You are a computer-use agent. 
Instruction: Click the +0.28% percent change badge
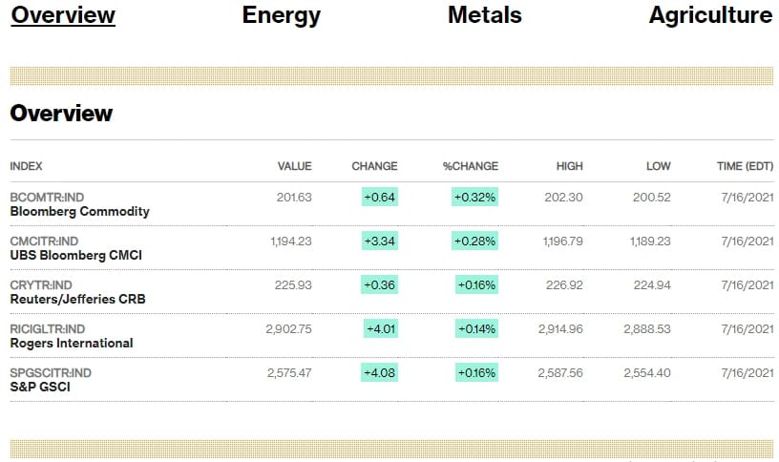pos(475,241)
